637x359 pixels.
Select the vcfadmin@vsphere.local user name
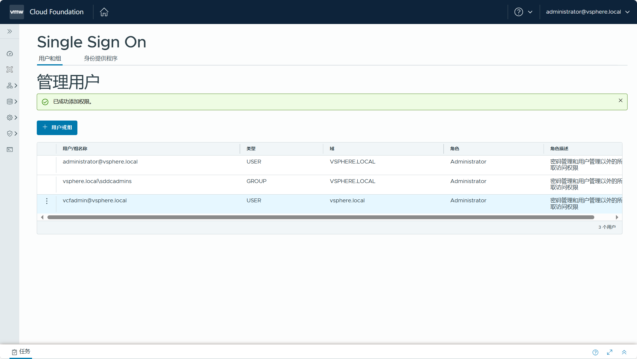point(95,201)
